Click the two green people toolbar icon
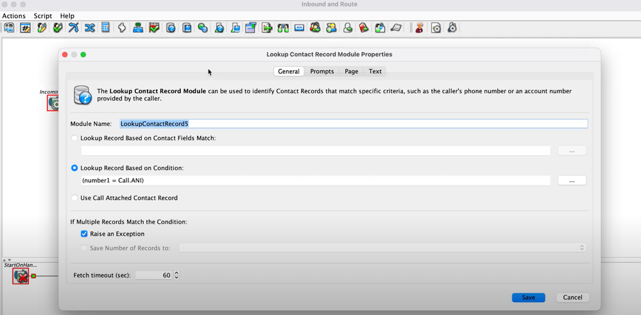 point(283,28)
